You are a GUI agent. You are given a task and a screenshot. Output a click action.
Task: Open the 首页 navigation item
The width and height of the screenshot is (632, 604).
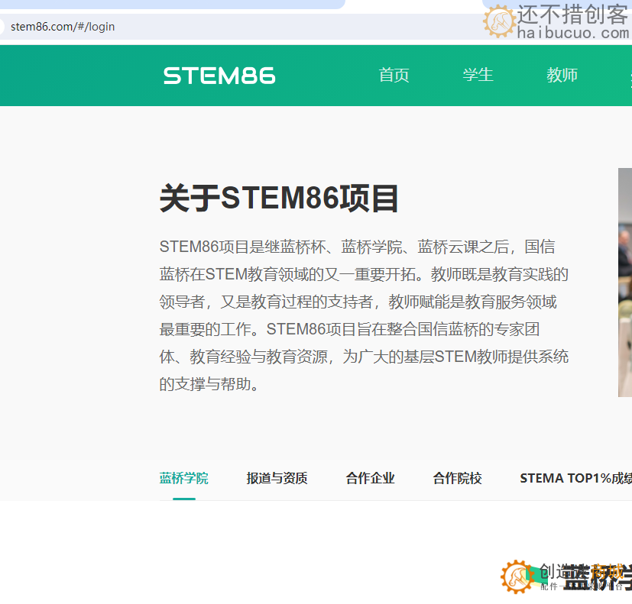pos(394,76)
